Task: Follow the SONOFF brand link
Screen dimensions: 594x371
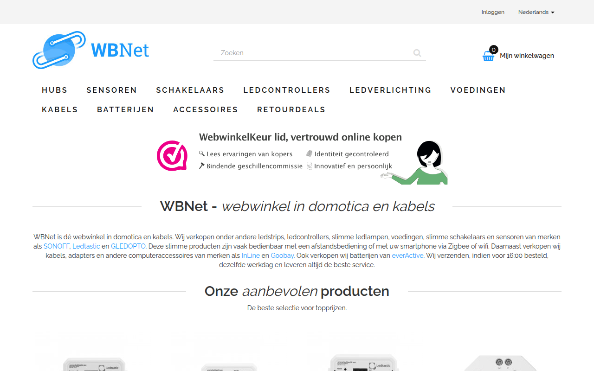Action: point(57,246)
